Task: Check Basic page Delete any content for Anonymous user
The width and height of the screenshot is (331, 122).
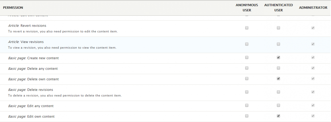Action: (247, 68)
